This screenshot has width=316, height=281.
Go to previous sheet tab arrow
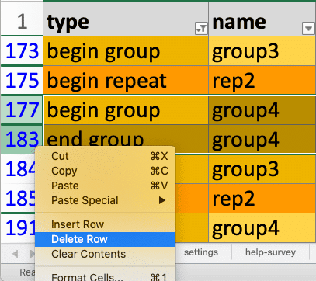(x=15, y=254)
